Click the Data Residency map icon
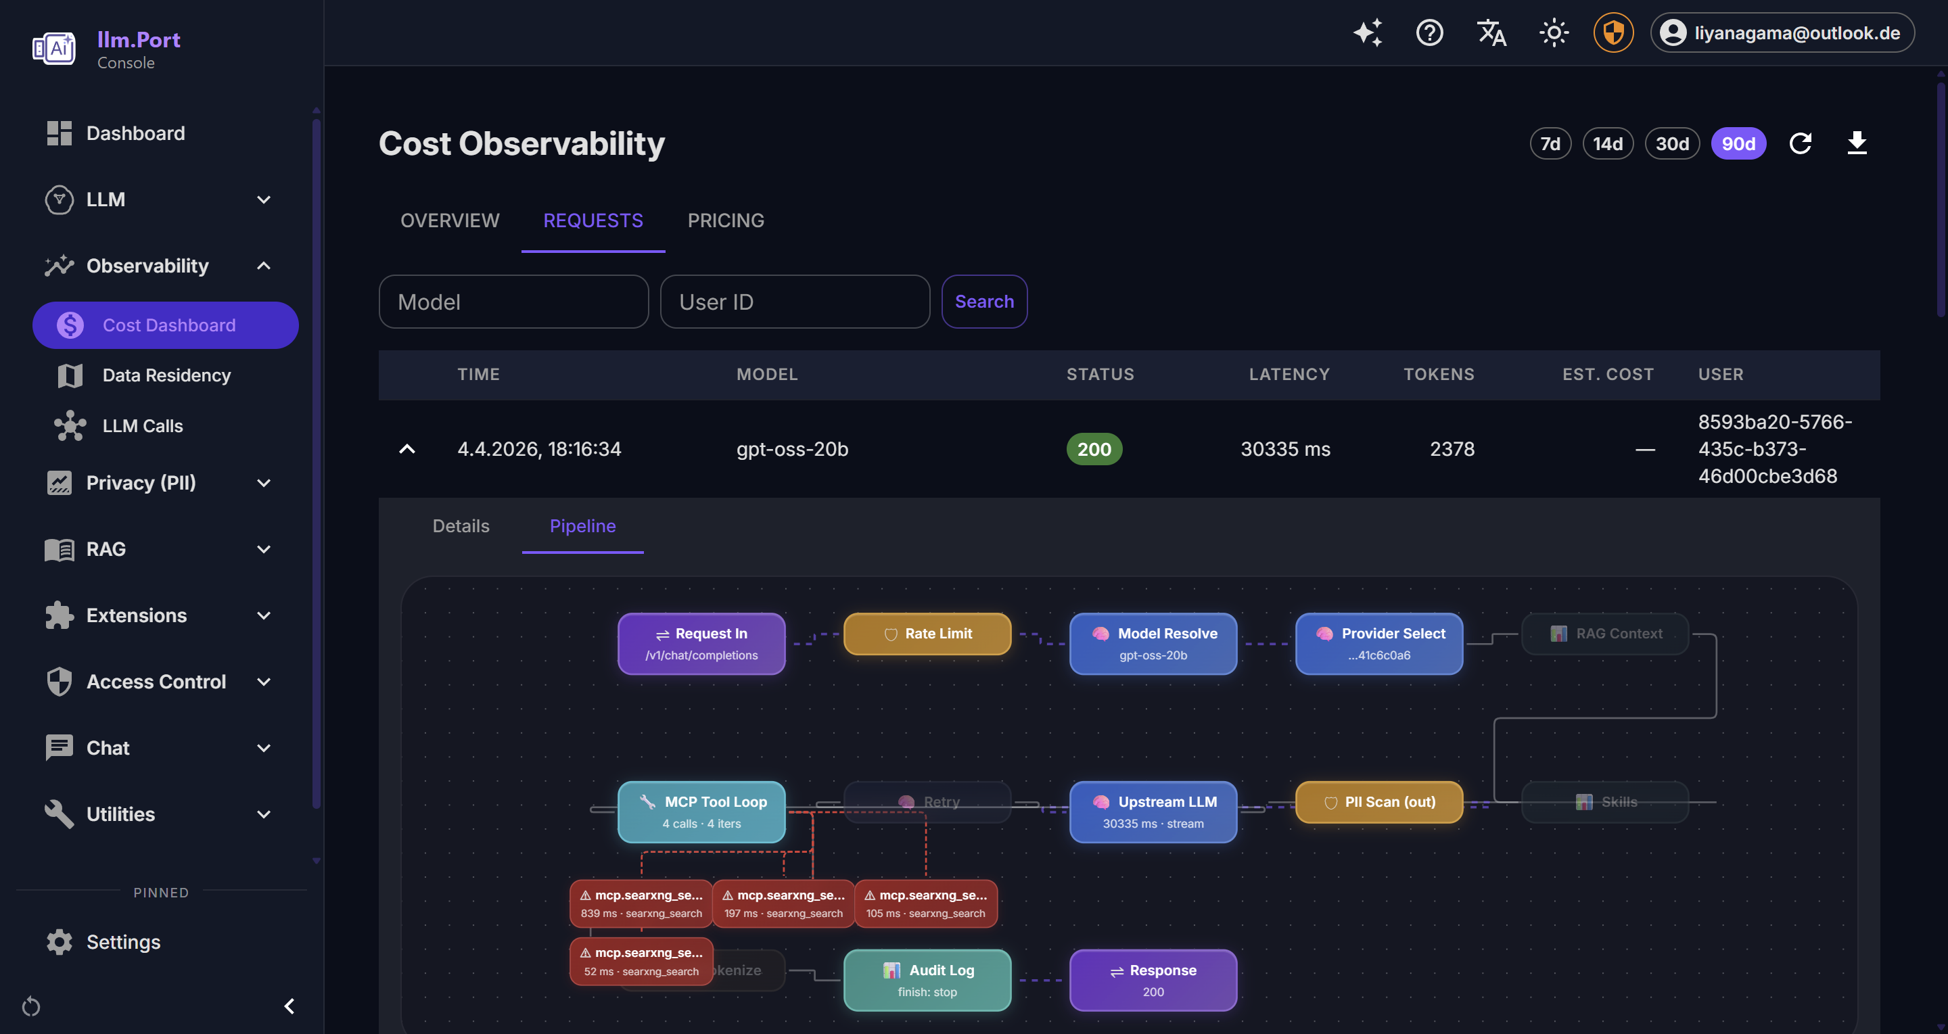The width and height of the screenshot is (1948, 1034). click(70, 375)
